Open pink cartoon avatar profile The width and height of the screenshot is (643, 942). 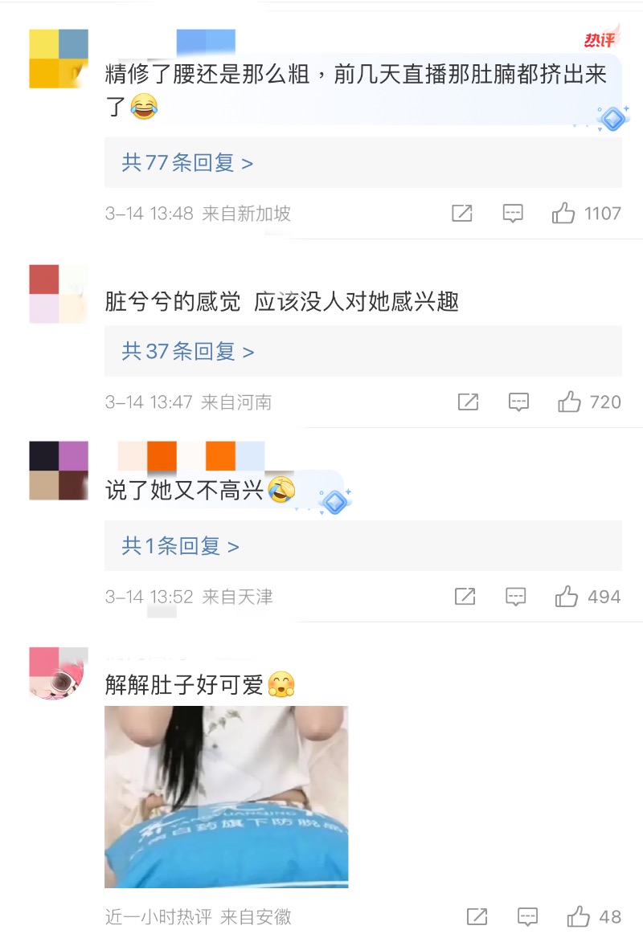click(x=59, y=674)
